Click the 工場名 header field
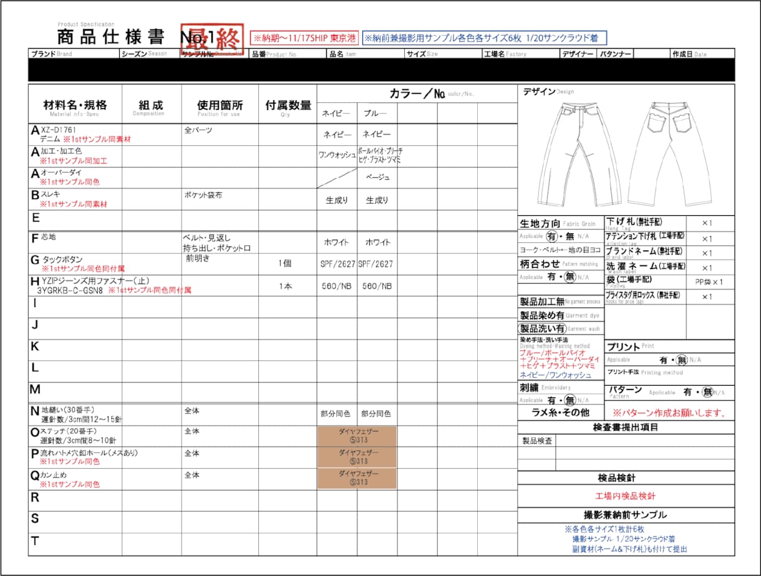The width and height of the screenshot is (761, 576). (520, 54)
